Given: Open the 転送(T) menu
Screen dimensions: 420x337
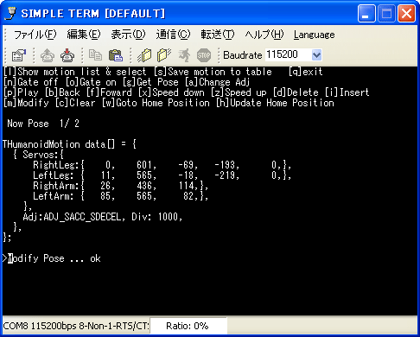Looking at the screenshot, I should coord(218,35).
